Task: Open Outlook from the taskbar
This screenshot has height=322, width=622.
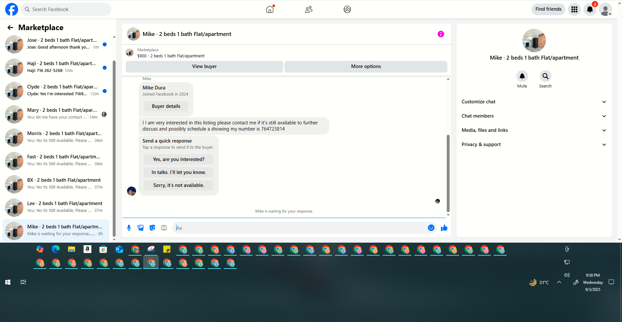Action: pyautogui.click(x=119, y=249)
